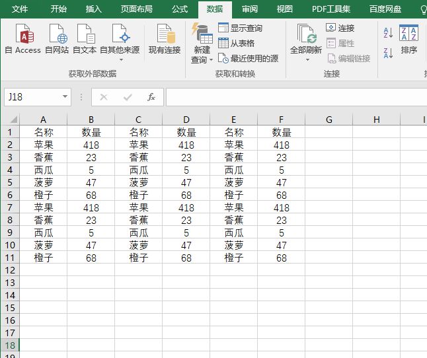Select cell E5 containing 菠萝
427x358 pixels.
point(233,182)
